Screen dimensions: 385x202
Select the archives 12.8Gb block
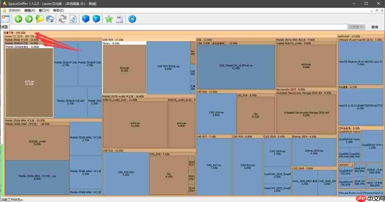coord(30,83)
